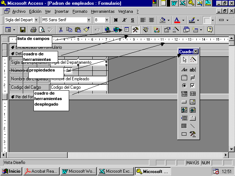Click the Copy icon
Screen dimensions: 235x176
click(x=69, y=30)
